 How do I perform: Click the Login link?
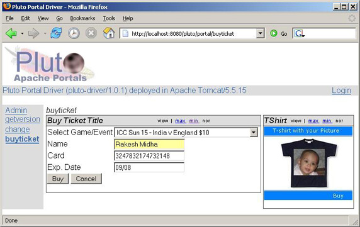[x=341, y=91]
